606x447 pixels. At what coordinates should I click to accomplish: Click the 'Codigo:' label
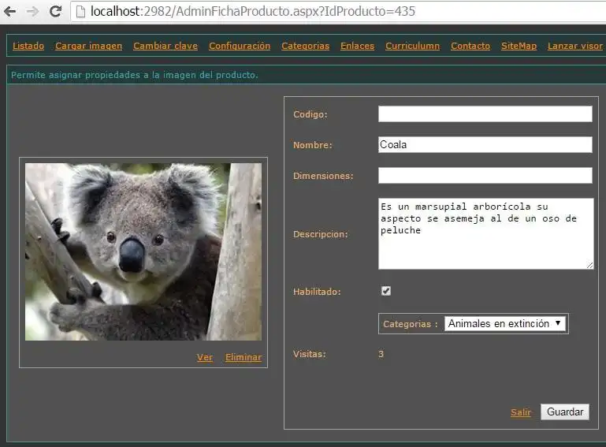(x=310, y=114)
